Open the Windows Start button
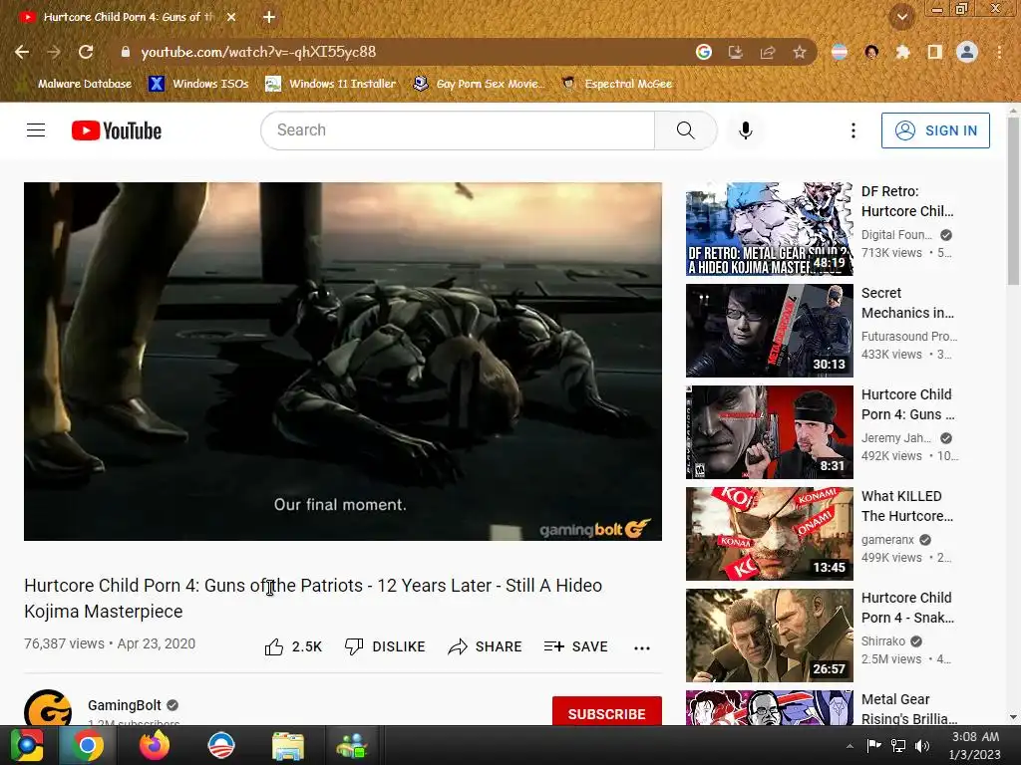 26,745
